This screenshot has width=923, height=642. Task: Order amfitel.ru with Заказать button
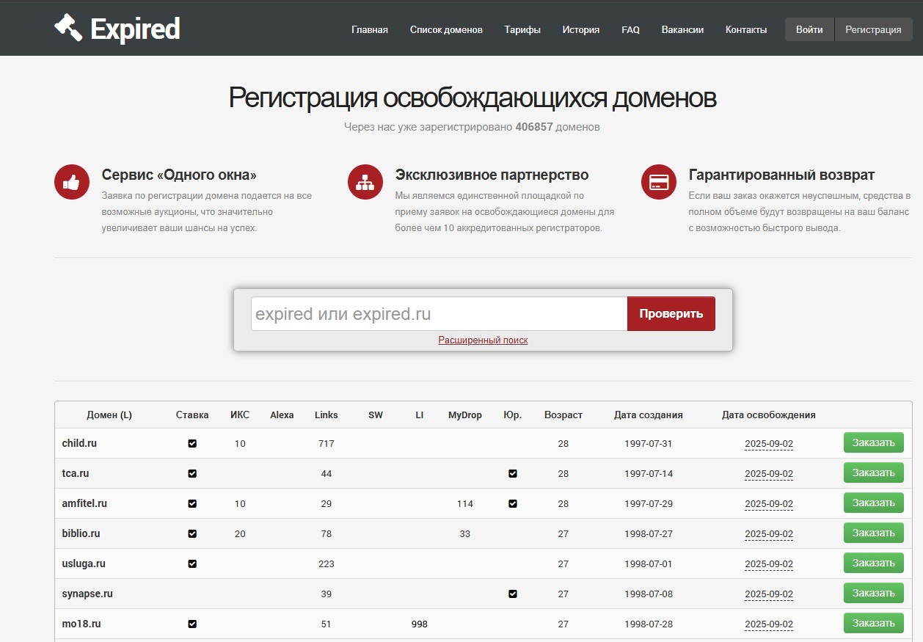pos(873,503)
